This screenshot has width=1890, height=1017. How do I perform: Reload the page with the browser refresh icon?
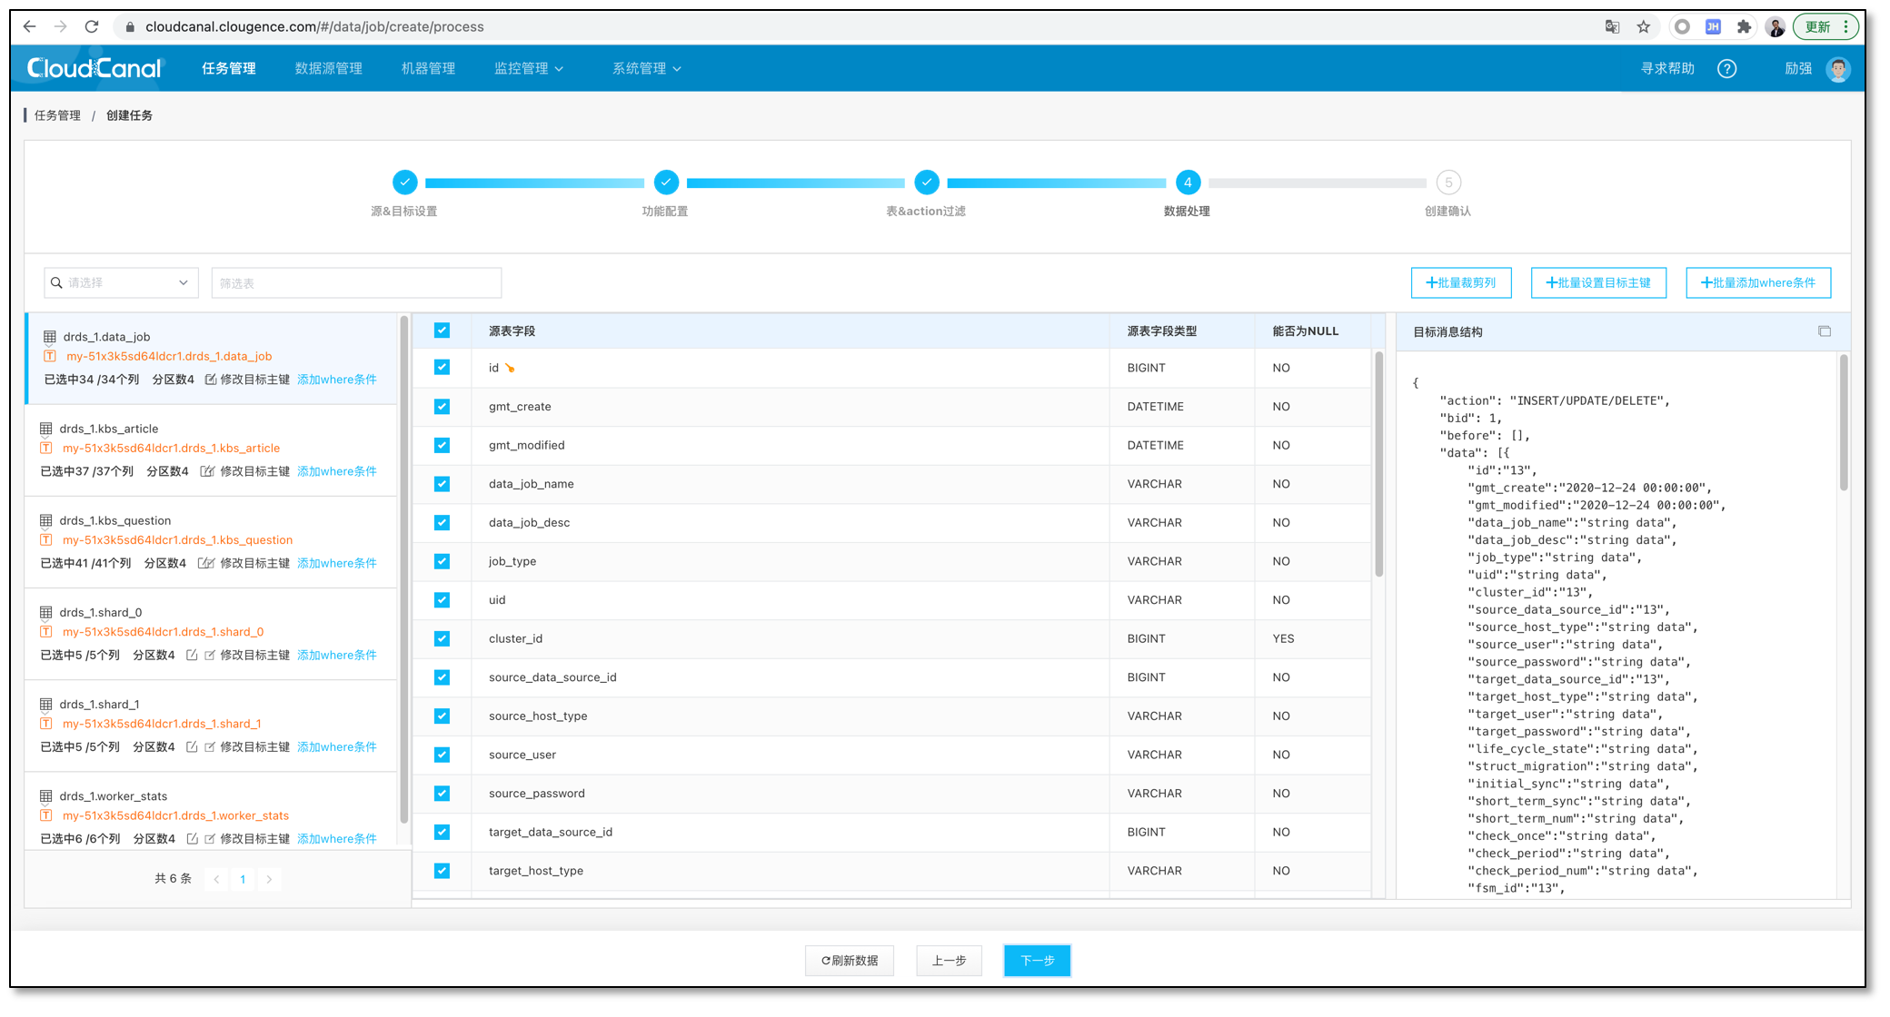coord(92,27)
